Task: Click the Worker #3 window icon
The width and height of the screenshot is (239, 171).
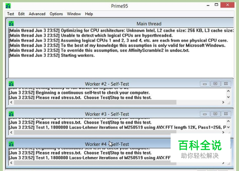Action: tap(11, 114)
